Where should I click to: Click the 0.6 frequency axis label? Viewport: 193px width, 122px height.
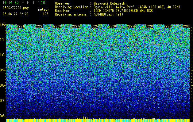pos(3,116)
